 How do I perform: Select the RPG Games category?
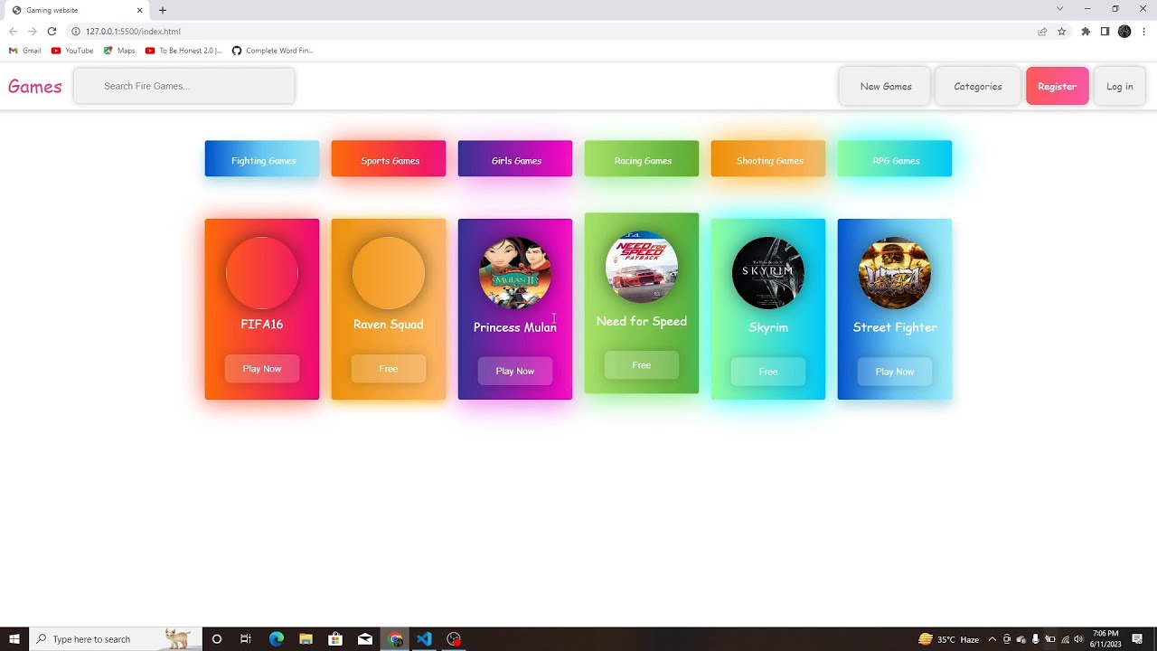(x=895, y=159)
